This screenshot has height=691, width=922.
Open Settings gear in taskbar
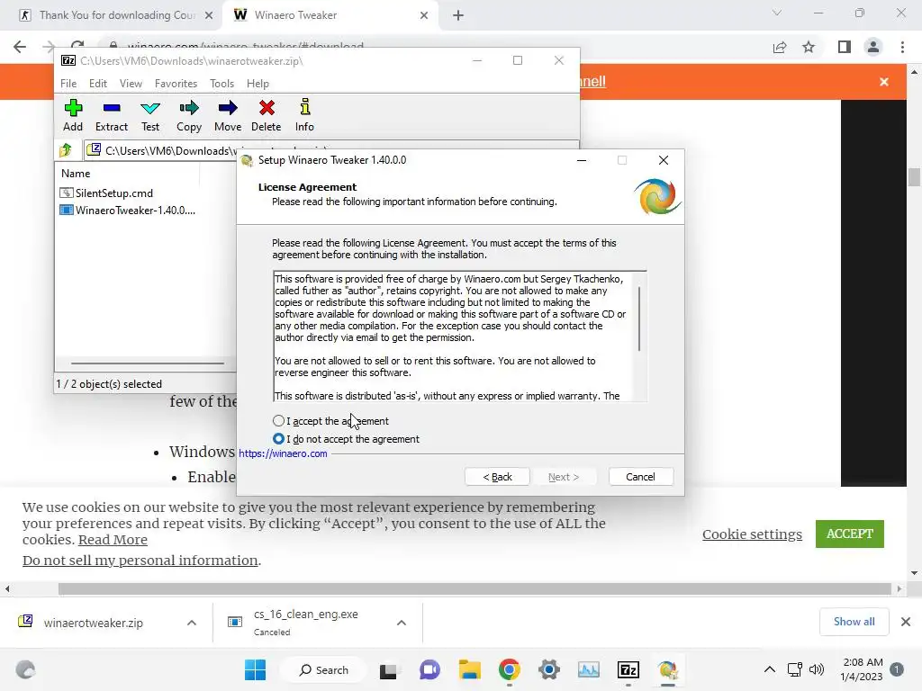[x=548, y=669]
